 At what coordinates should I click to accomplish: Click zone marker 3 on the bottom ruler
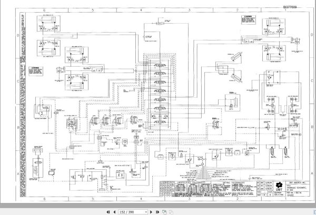pos(189,199)
